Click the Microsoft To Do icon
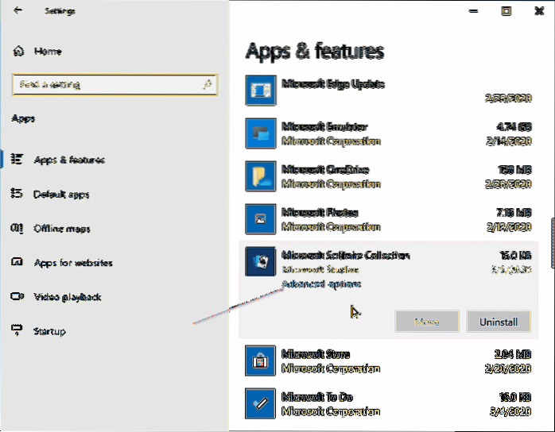The height and width of the screenshot is (432, 555). [x=260, y=404]
